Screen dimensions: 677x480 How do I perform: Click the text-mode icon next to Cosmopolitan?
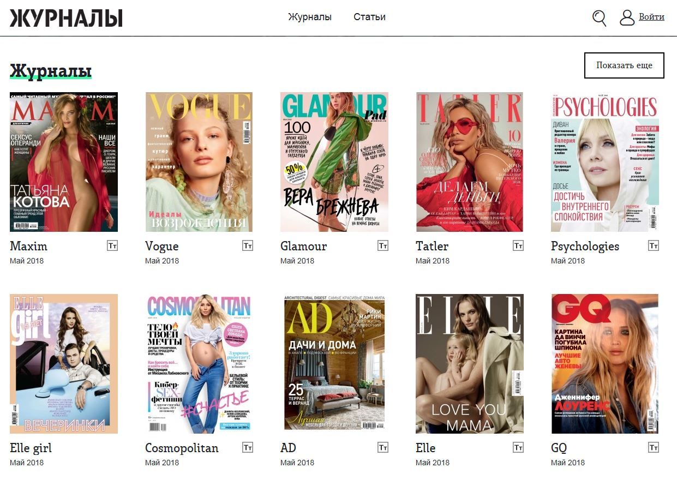click(248, 448)
